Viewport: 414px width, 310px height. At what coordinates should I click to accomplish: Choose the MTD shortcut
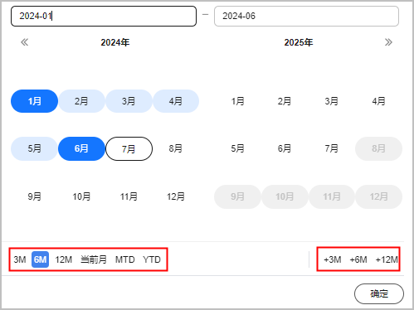click(125, 259)
